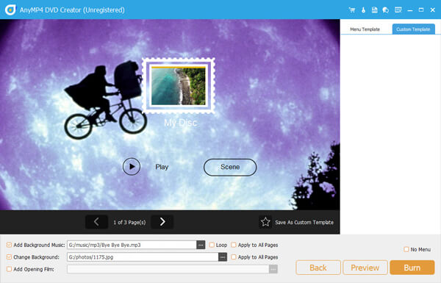Click the 1 of 3 Page(s) indicator
Image resolution: width=441 pixels, height=283 pixels.
(x=129, y=222)
